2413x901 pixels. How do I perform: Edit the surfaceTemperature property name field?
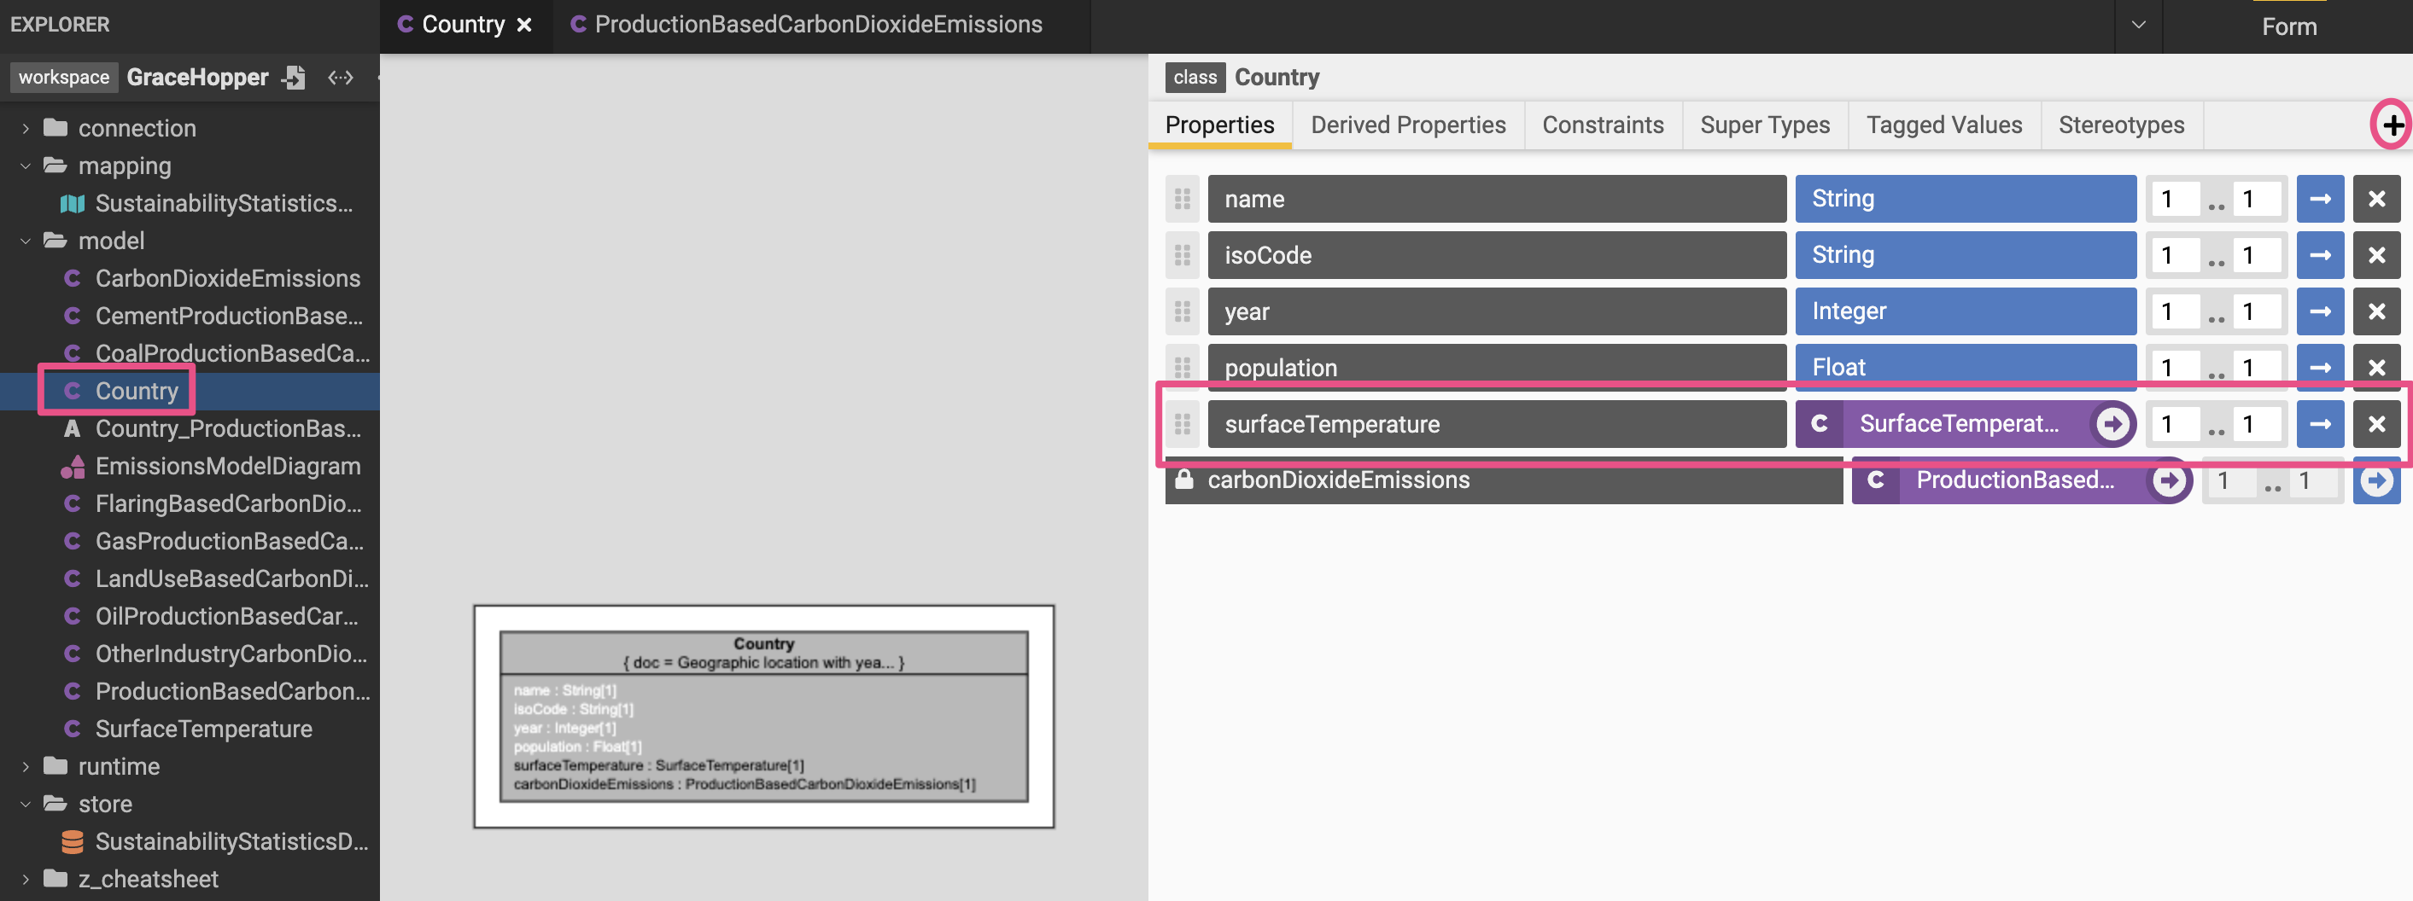tap(1497, 424)
